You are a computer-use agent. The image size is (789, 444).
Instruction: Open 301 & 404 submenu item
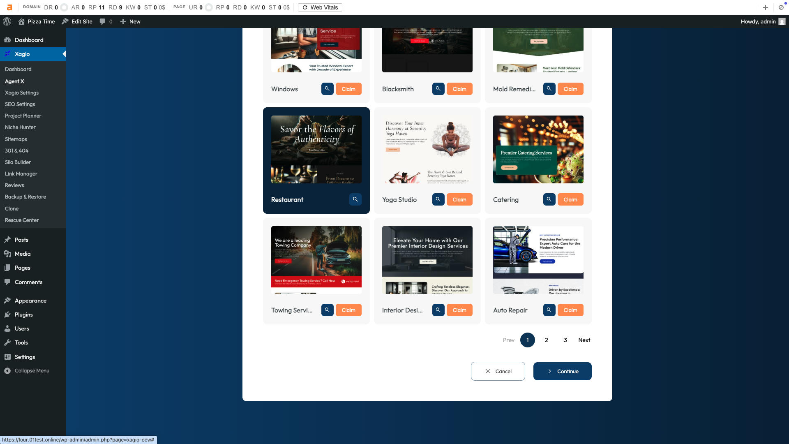(x=16, y=150)
